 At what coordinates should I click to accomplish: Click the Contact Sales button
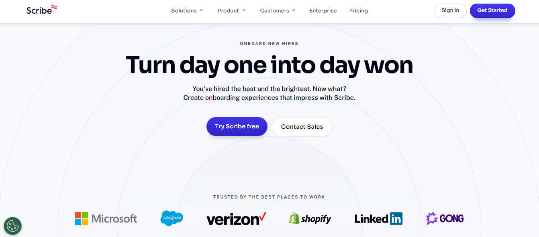point(302,127)
